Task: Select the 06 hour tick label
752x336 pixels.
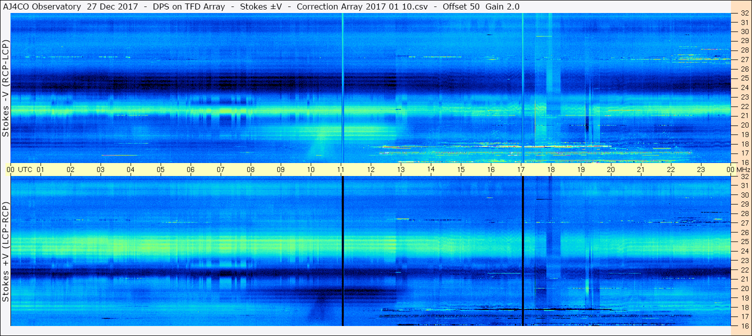Action: pyautogui.click(x=191, y=169)
